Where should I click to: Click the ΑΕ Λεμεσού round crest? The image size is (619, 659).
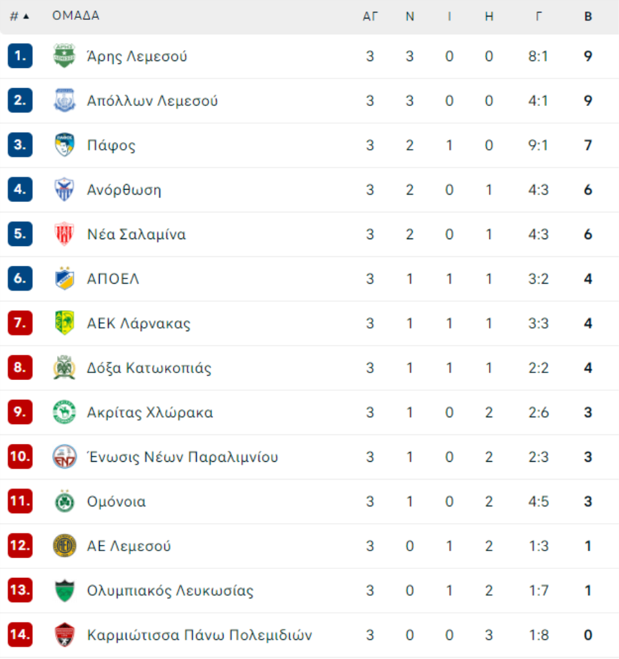(65, 546)
